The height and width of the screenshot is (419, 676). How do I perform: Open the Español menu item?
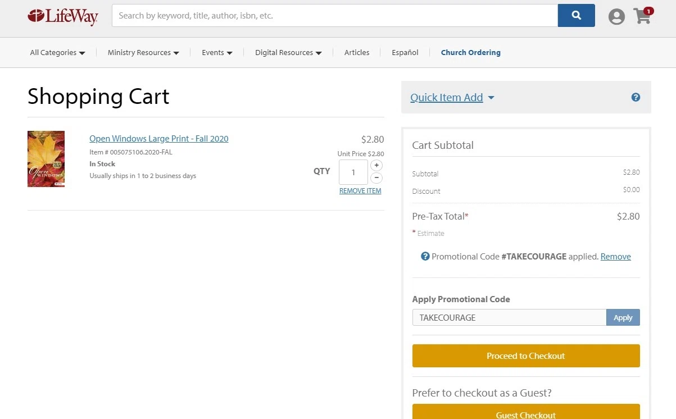tap(405, 52)
